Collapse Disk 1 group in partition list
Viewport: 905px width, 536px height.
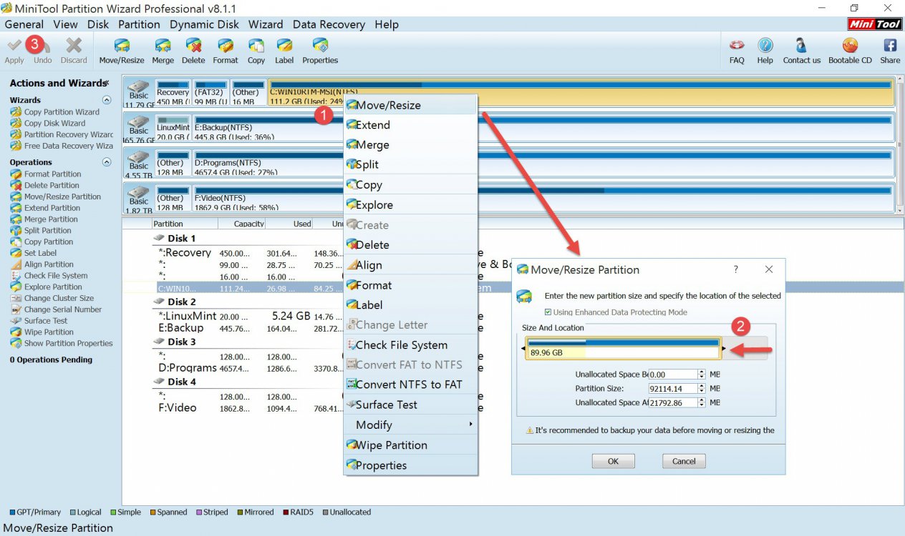point(159,239)
